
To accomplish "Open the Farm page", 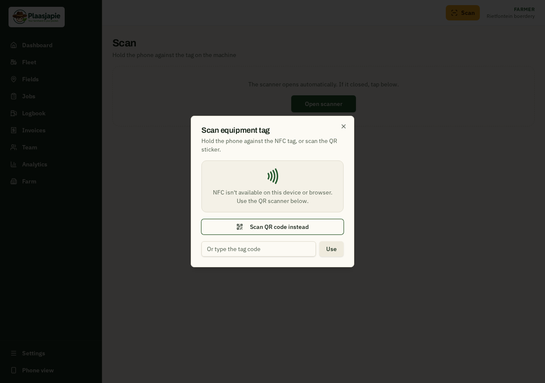I will click(51, 181).
